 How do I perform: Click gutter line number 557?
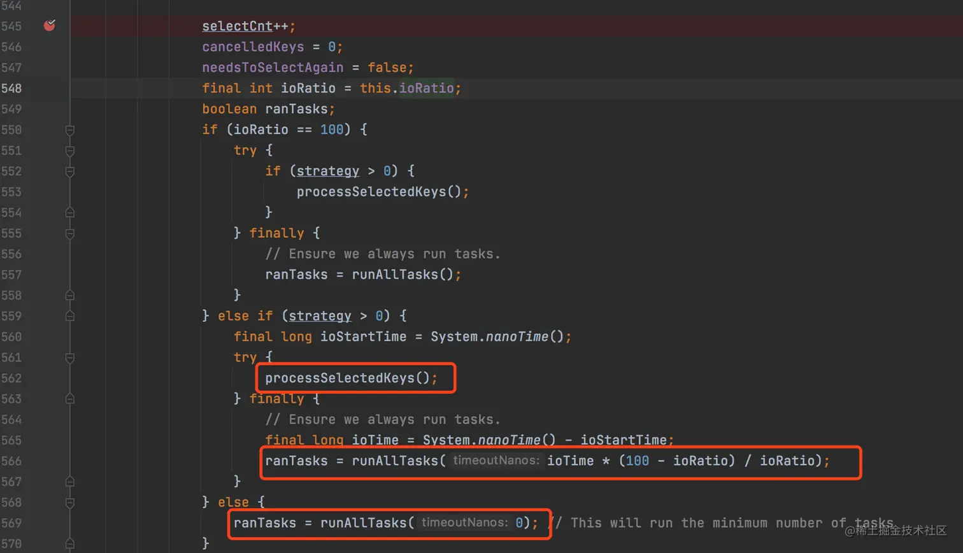[11, 275]
